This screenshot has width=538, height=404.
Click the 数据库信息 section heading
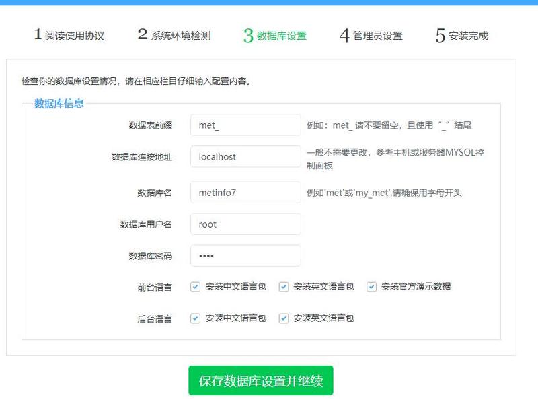click(59, 104)
